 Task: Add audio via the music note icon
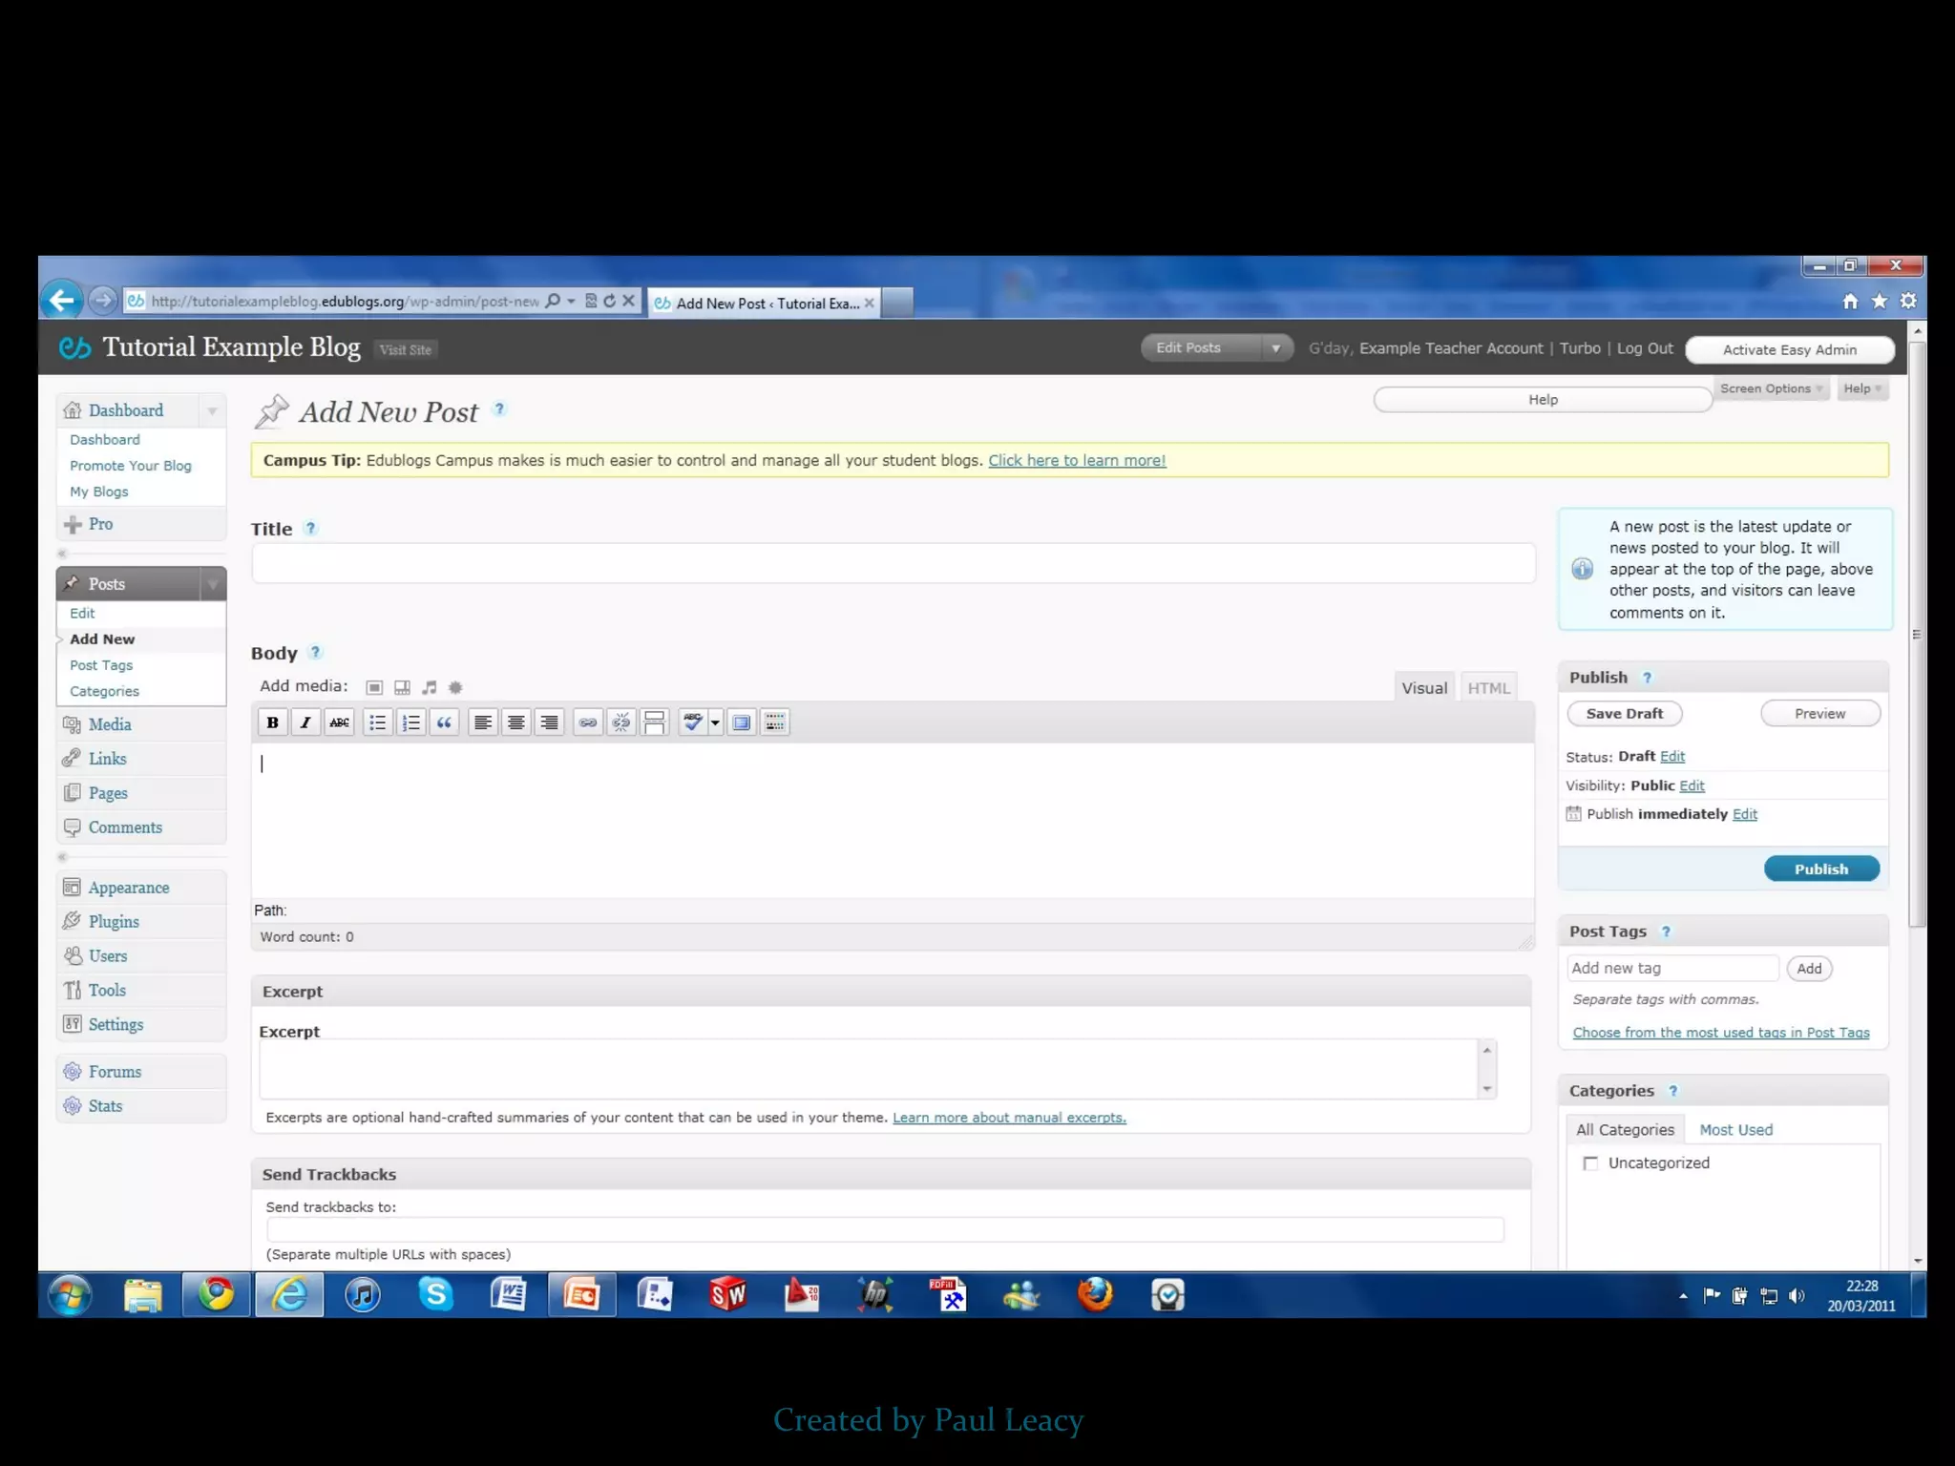pos(430,687)
